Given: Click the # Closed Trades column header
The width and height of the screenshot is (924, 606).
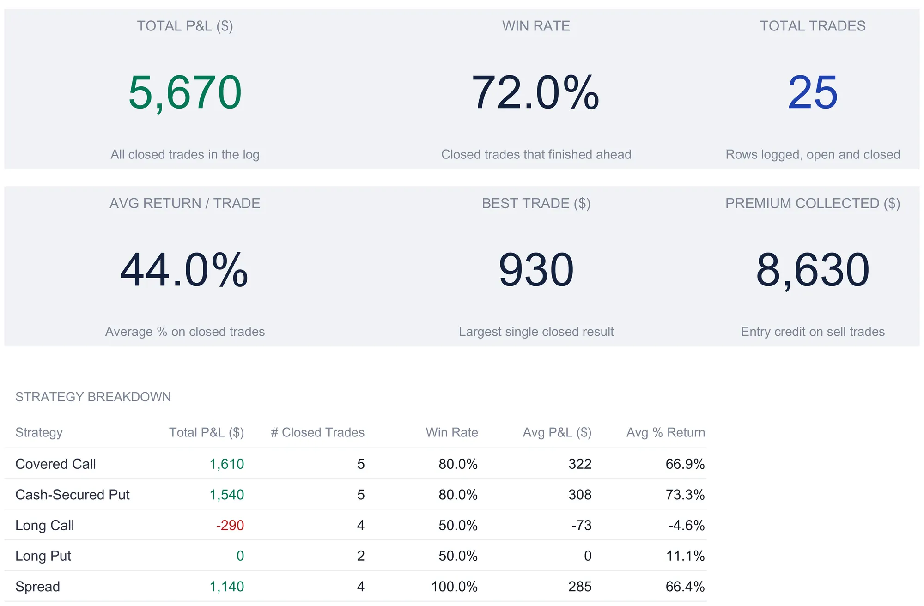Looking at the screenshot, I should 317,432.
